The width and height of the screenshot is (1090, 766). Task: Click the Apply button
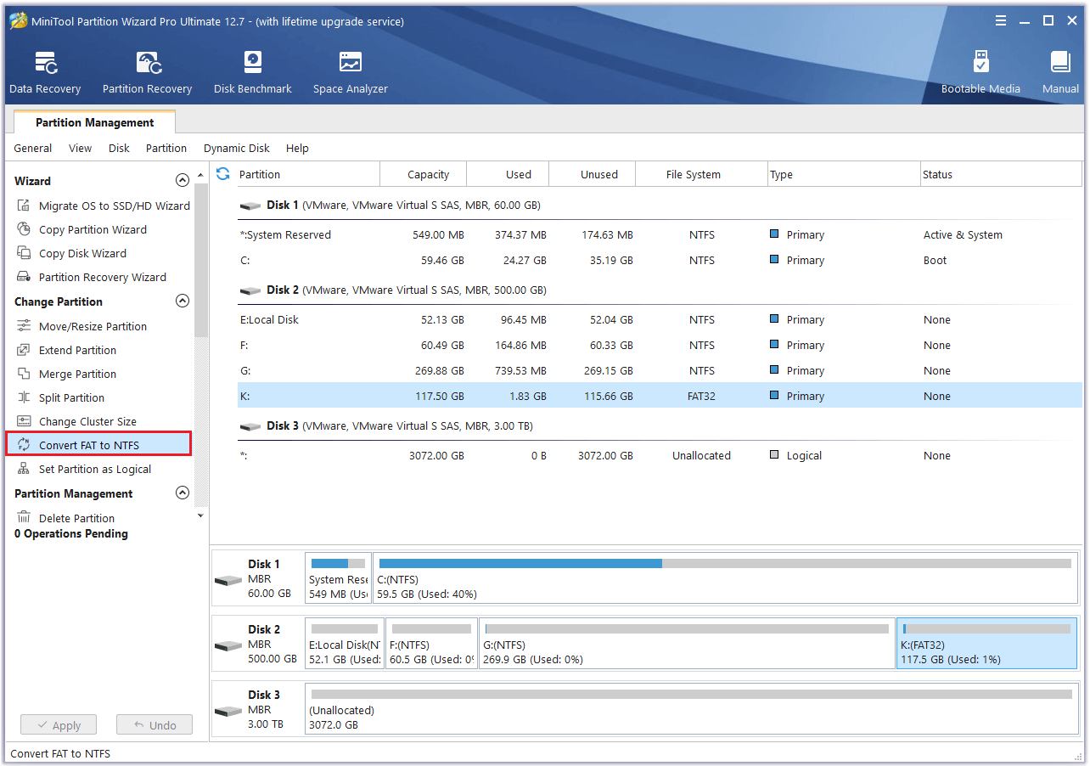point(59,725)
